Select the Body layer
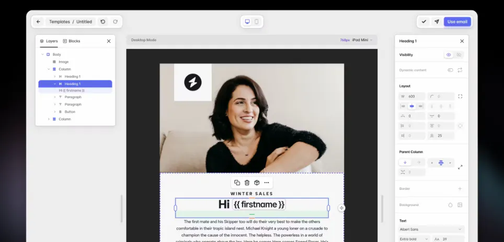Image resolution: width=504 pixels, height=242 pixels. (56, 54)
